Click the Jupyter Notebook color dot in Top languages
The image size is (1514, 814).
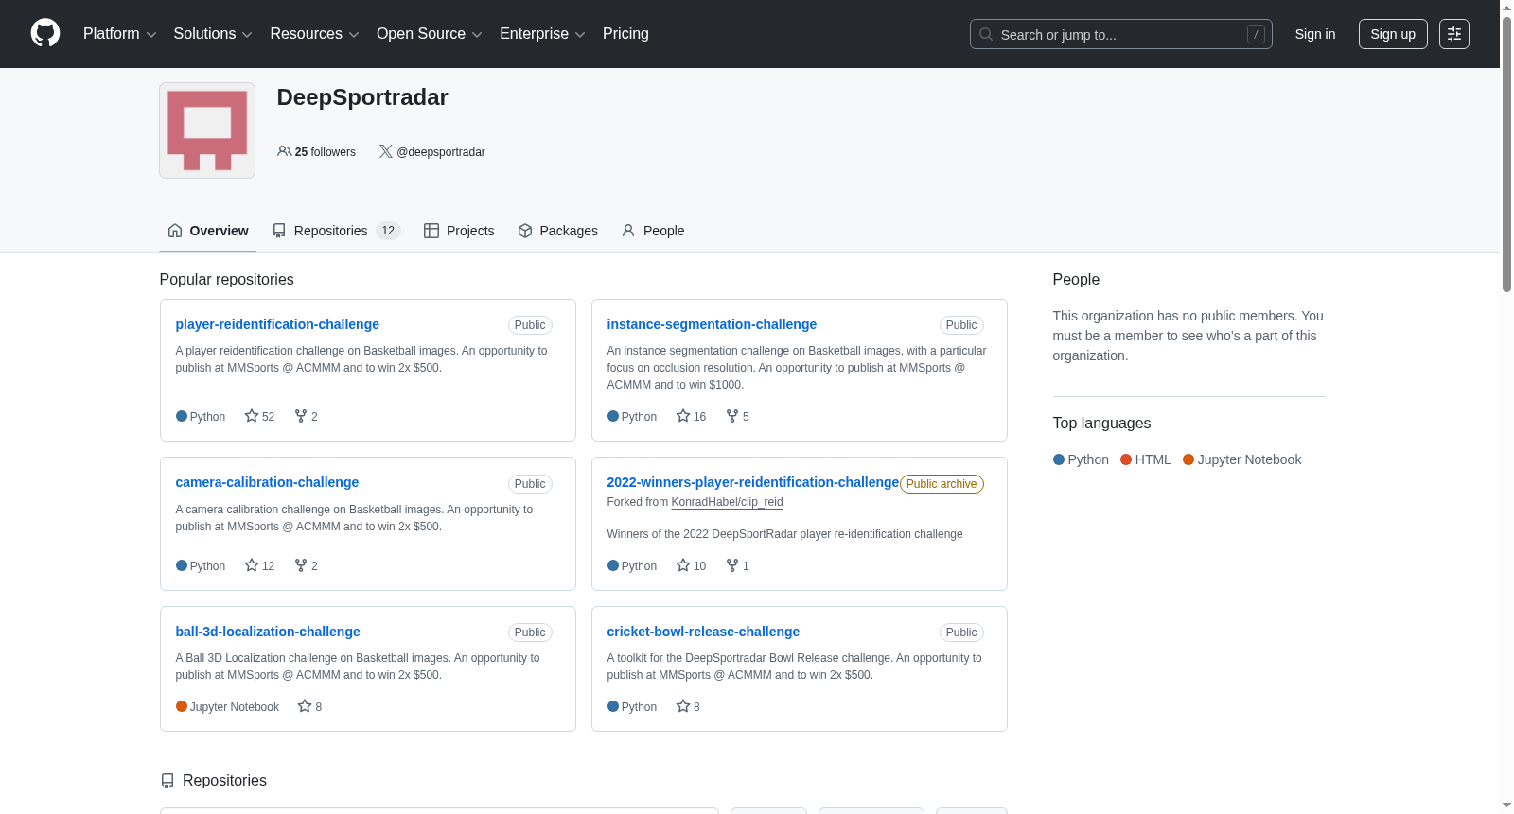1188,459
